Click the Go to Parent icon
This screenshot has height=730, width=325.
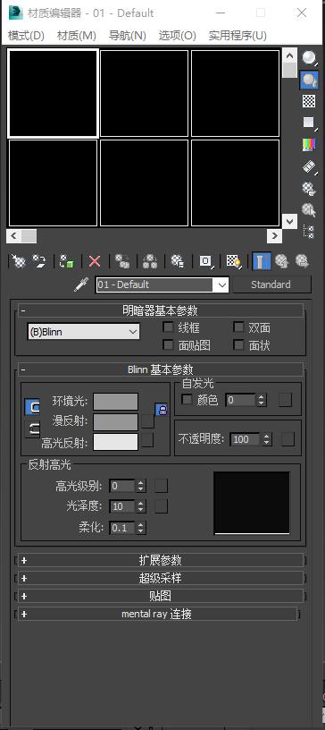tap(281, 261)
